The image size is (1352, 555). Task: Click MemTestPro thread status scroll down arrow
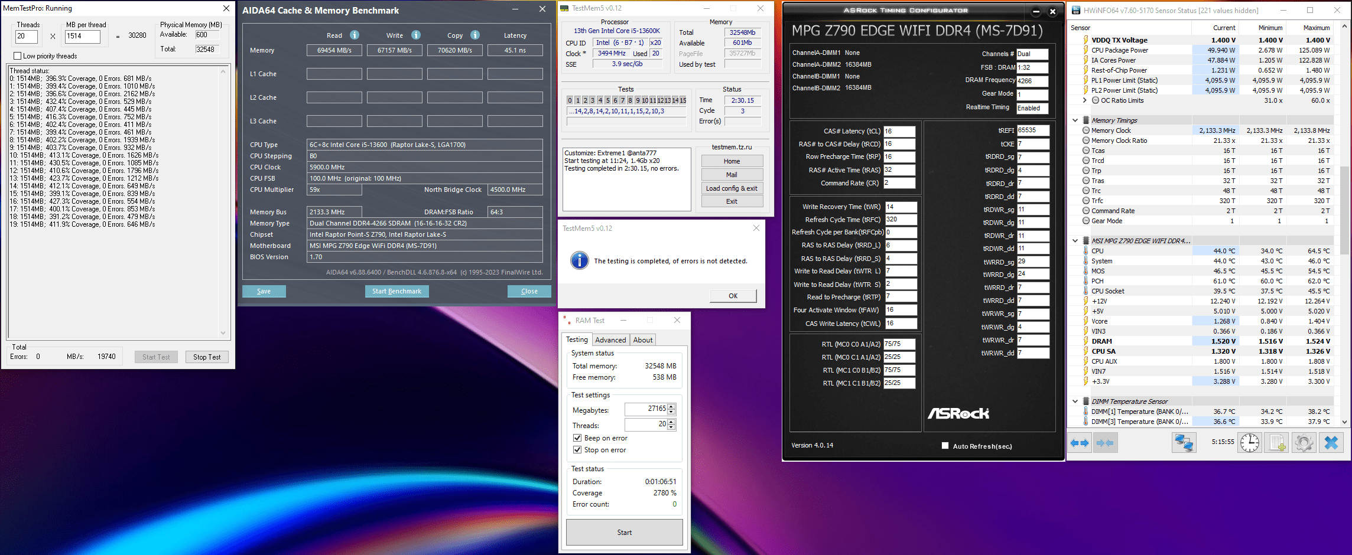223,333
